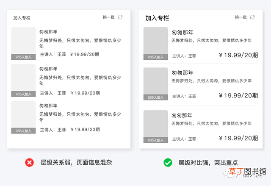Viewport: 271px width, 186px height.
Task: Click 换一批 link in left panel
Action: [x=109, y=17]
